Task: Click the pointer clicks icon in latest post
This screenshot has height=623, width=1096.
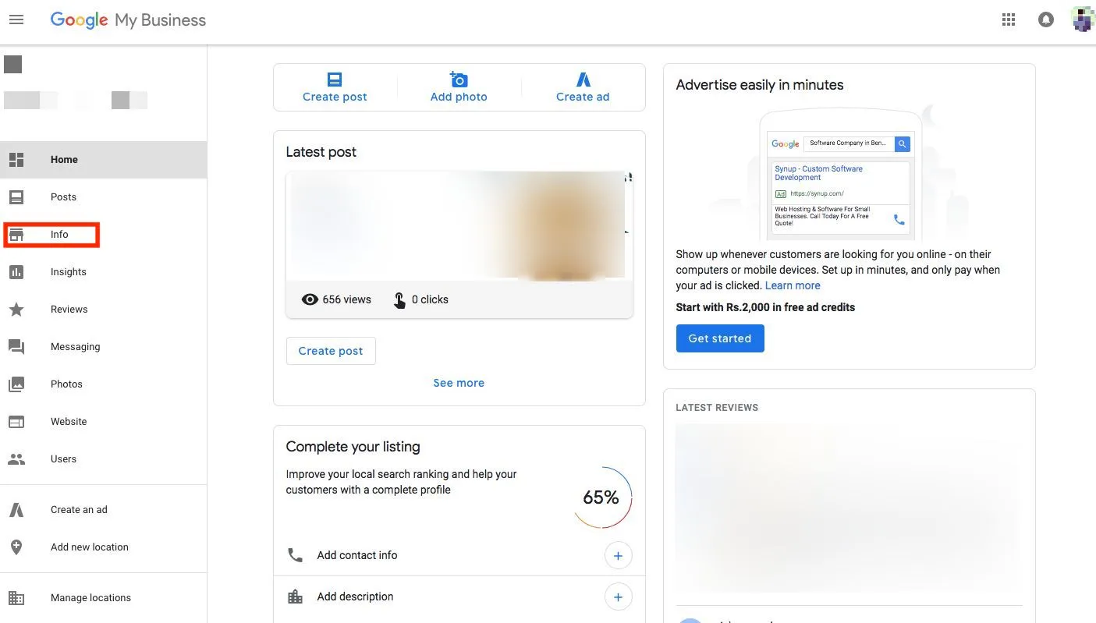Action: coord(399,300)
